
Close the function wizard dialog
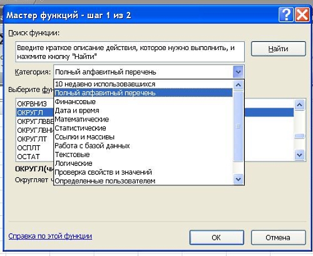click(302, 14)
